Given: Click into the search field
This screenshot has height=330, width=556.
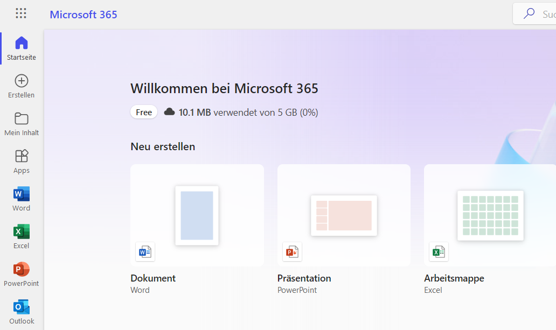Looking at the screenshot, I should point(534,14).
